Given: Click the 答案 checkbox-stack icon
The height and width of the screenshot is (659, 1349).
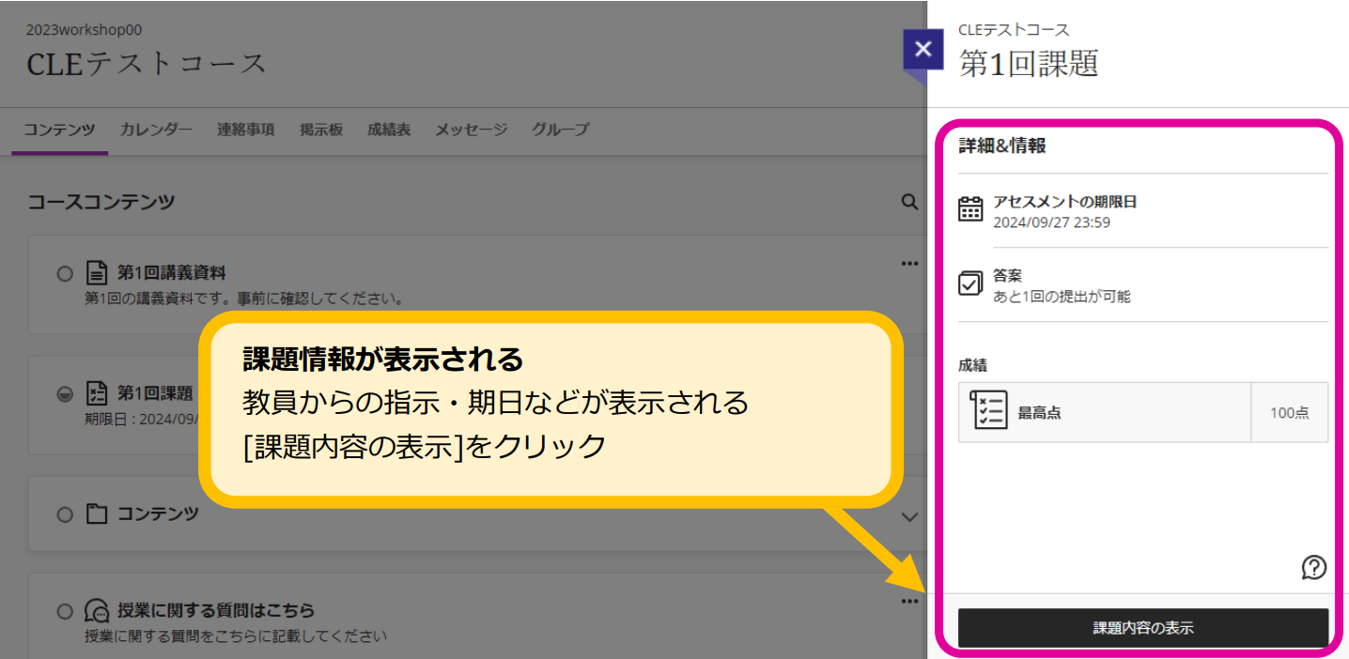Looking at the screenshot, I should tap(970, 284).
